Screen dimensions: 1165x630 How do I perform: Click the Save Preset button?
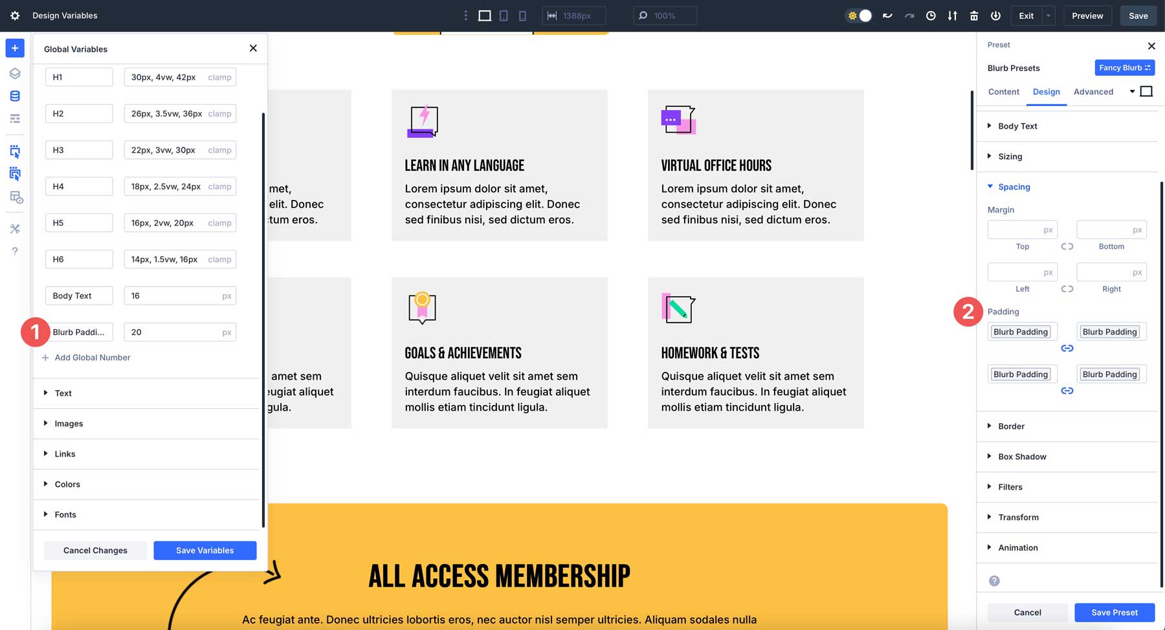pos(1115,613)
